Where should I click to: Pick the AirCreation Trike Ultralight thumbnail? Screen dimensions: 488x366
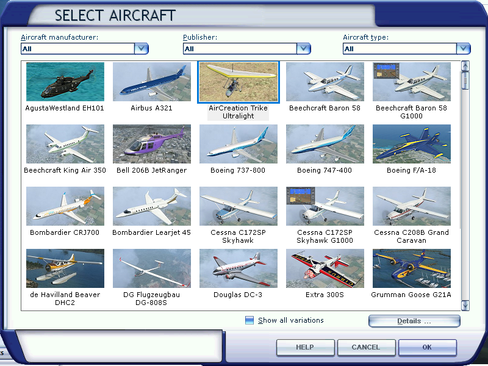239,82
